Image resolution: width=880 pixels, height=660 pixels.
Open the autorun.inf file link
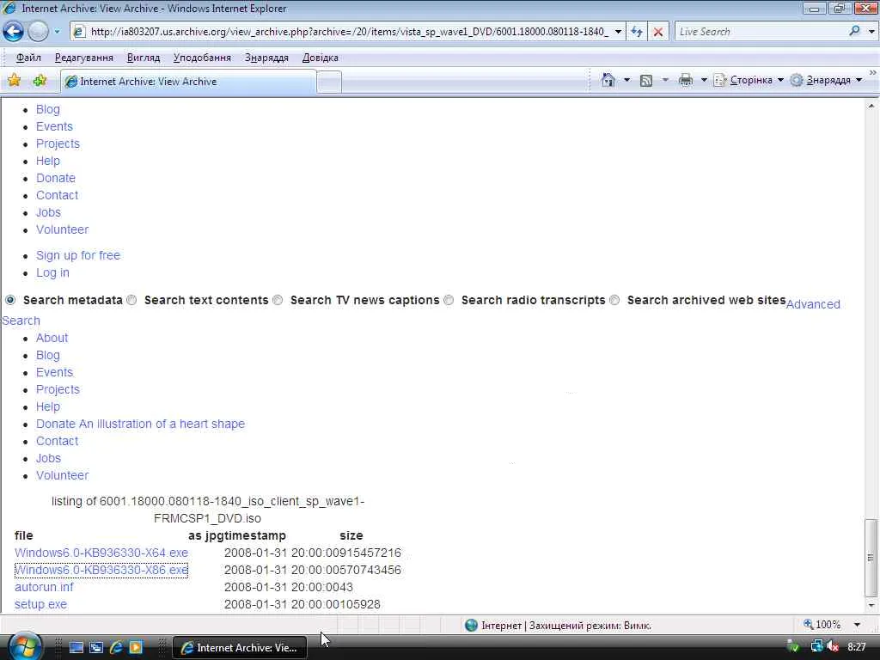pyautogui.click(x=44, y=587)
